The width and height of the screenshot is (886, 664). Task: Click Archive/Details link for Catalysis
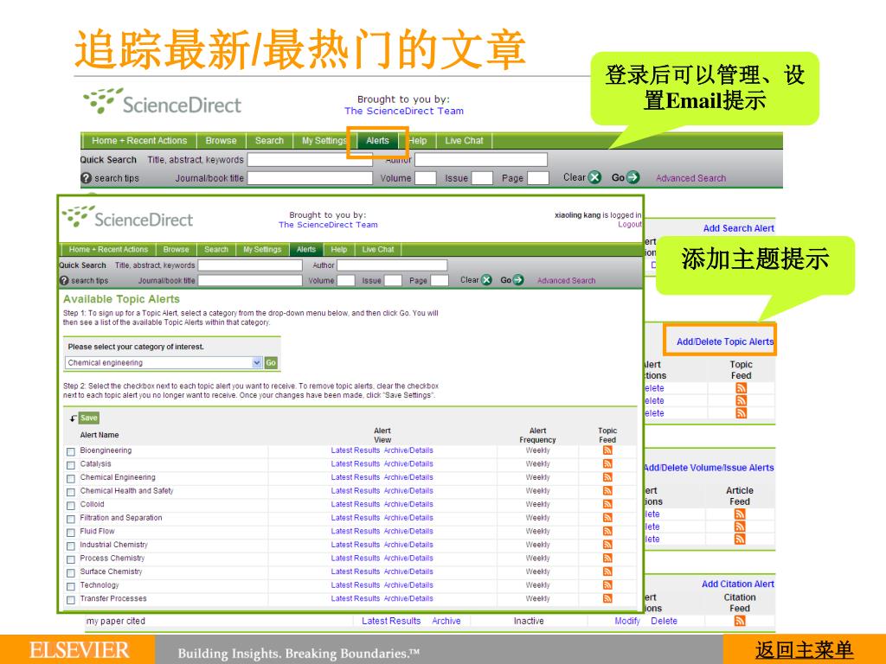coord(408,464)
